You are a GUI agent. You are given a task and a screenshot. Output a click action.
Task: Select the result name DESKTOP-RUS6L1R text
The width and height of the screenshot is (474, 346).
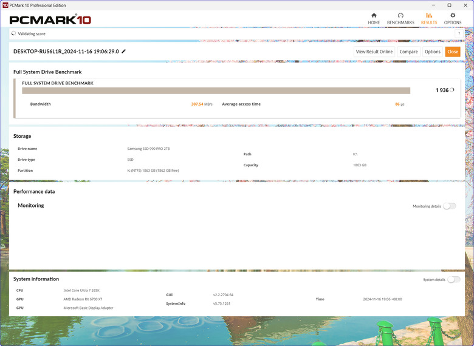[x=66, y=52]
